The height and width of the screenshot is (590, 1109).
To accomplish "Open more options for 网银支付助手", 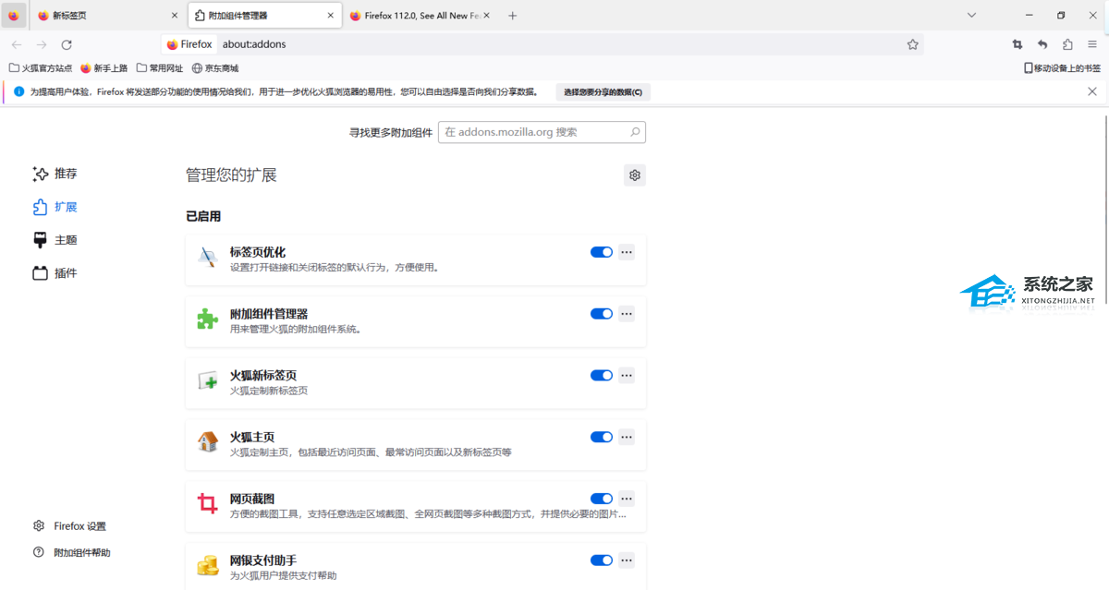I will point(627,560).
